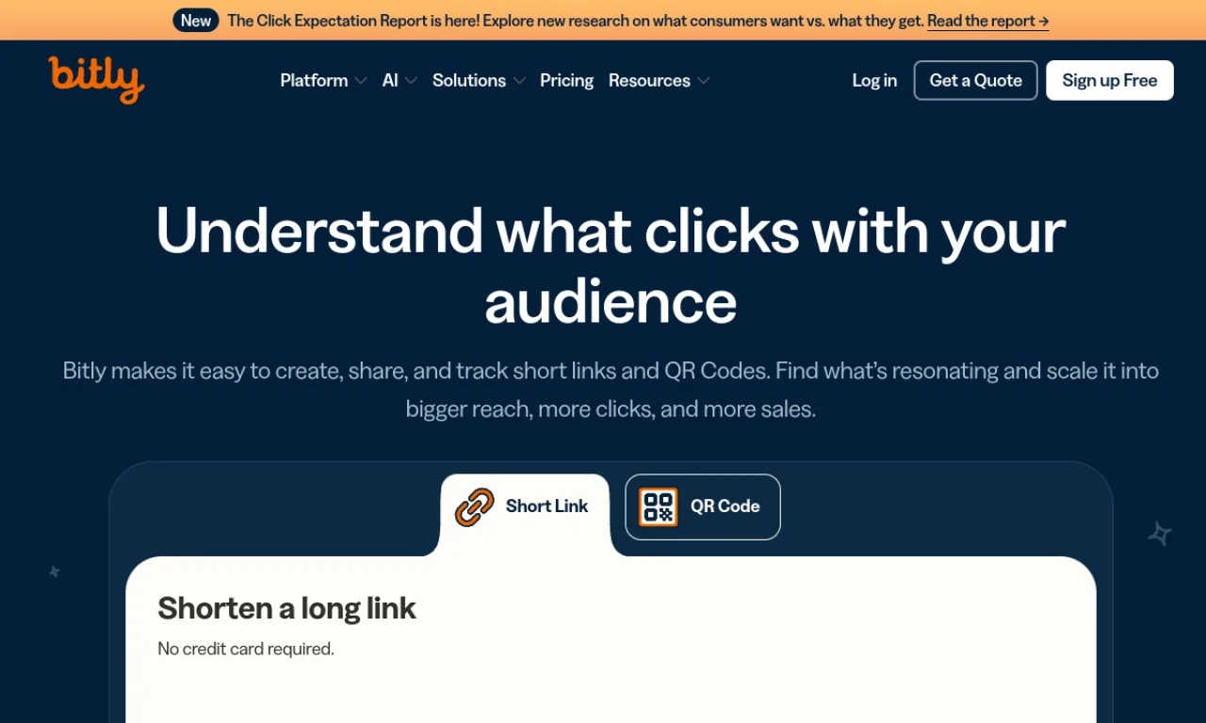The image size is (1206, 723).
Task: Click the New badge in the banner
Action: pyautogui.click(x=196, y=20)
